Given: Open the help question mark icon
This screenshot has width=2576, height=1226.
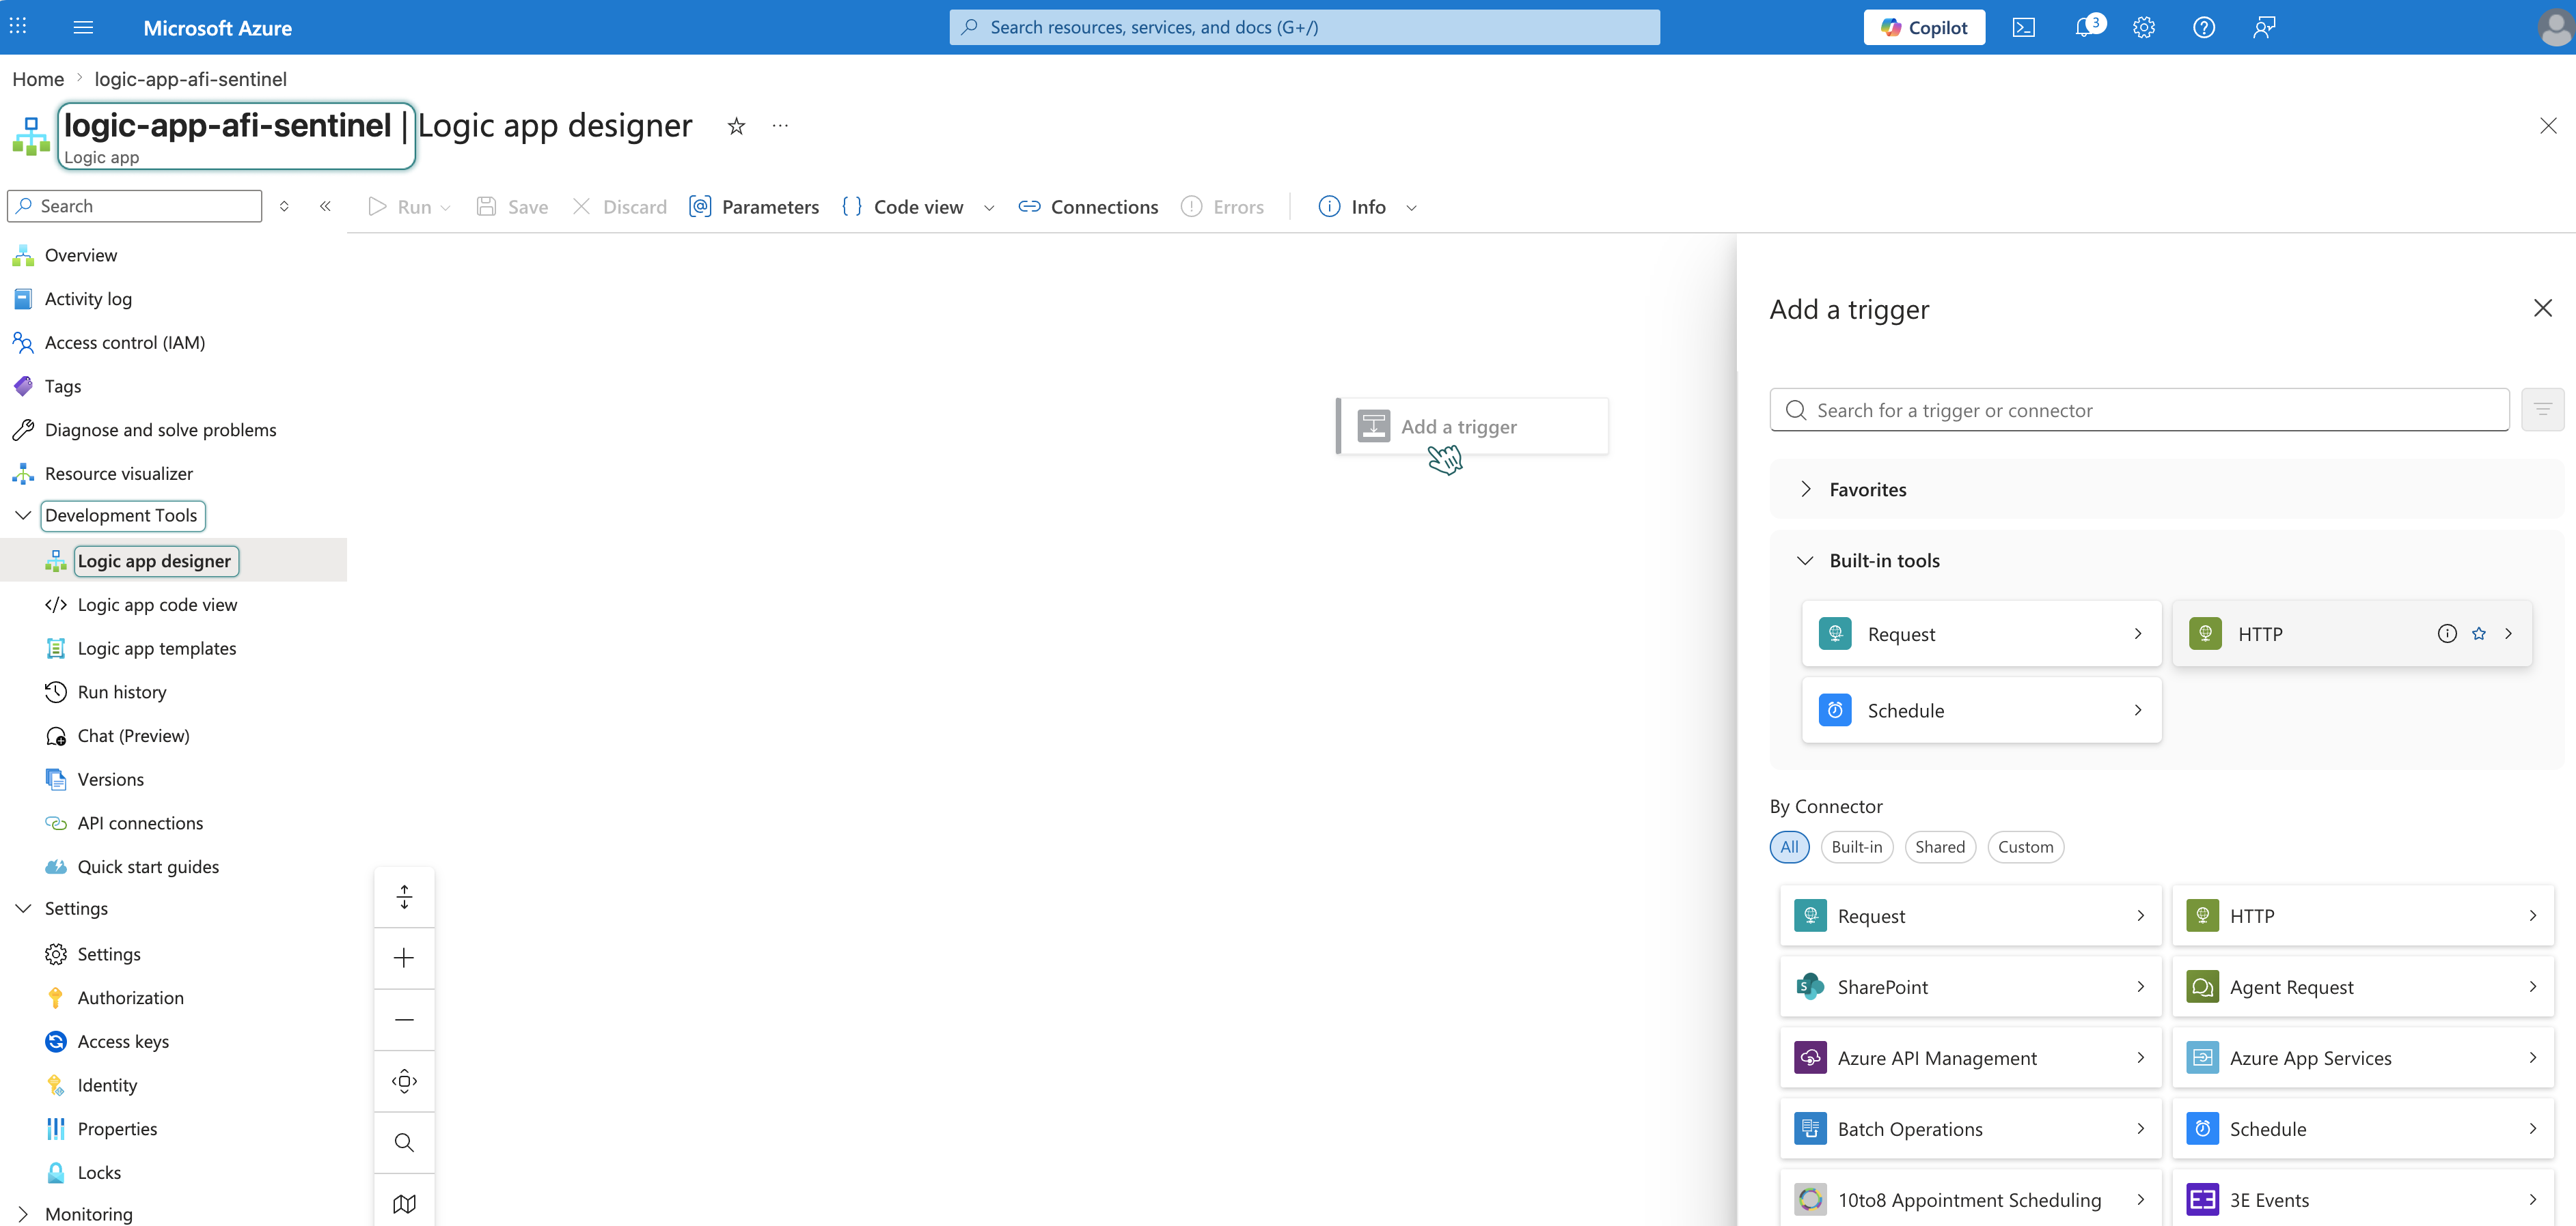Looking at the screenshot, I should [2203, 27].
